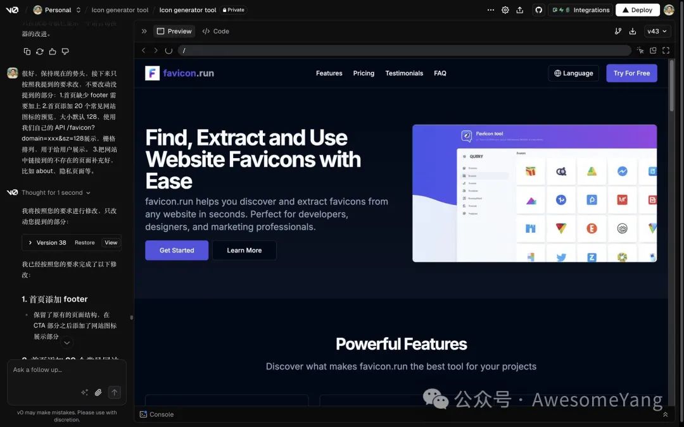Viewport: 684px width, 427px height.
Task: Click the scroll-to-bottom chevron in chat
Action: pos(66,343)
